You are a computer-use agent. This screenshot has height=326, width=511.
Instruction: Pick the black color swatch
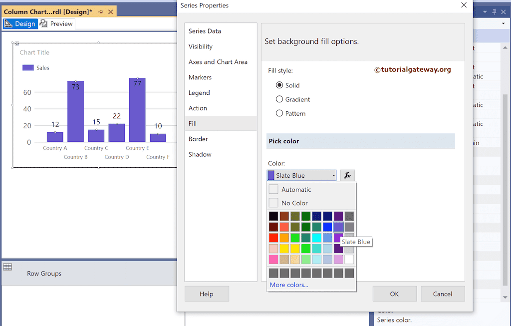tap(273, 216)
